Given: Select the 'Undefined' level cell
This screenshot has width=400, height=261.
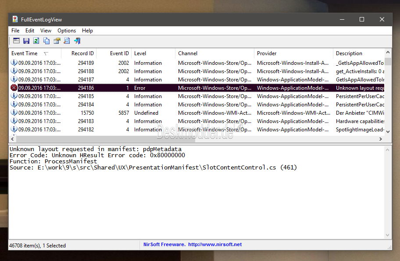Looking at the screenshot, I should 146,113.
